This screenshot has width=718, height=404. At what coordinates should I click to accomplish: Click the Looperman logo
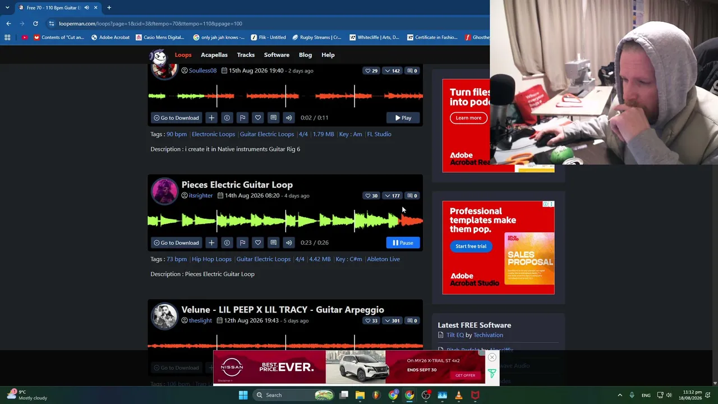[159, 56]
